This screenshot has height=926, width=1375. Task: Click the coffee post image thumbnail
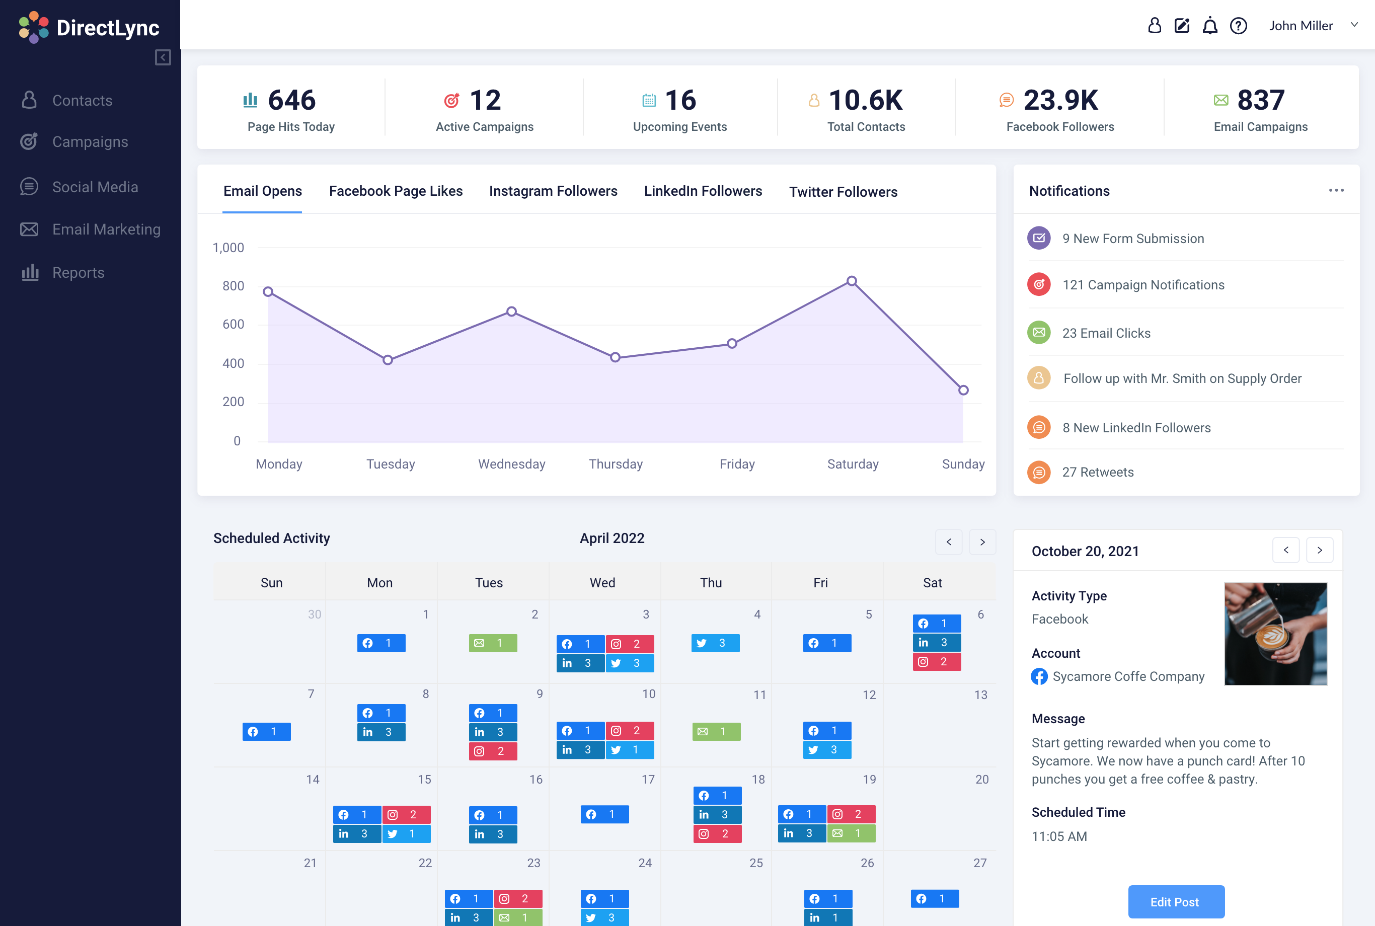click(1275, 634)
